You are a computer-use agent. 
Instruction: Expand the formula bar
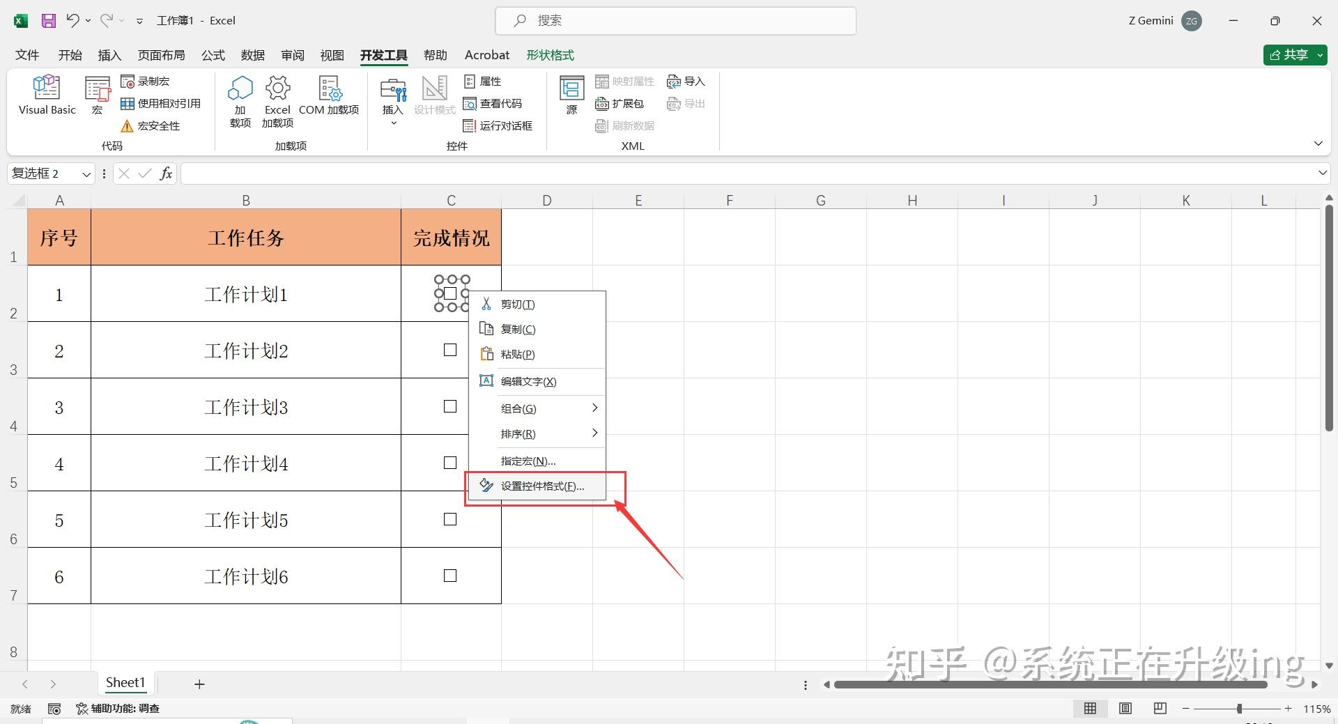point(1322,173)
